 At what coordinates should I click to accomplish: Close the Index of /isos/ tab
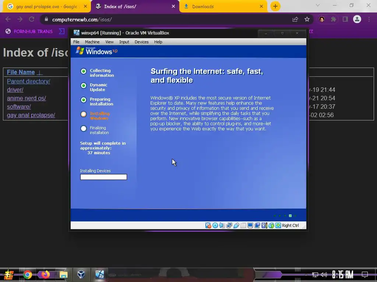pyautogui.click(x=173, y=7)
